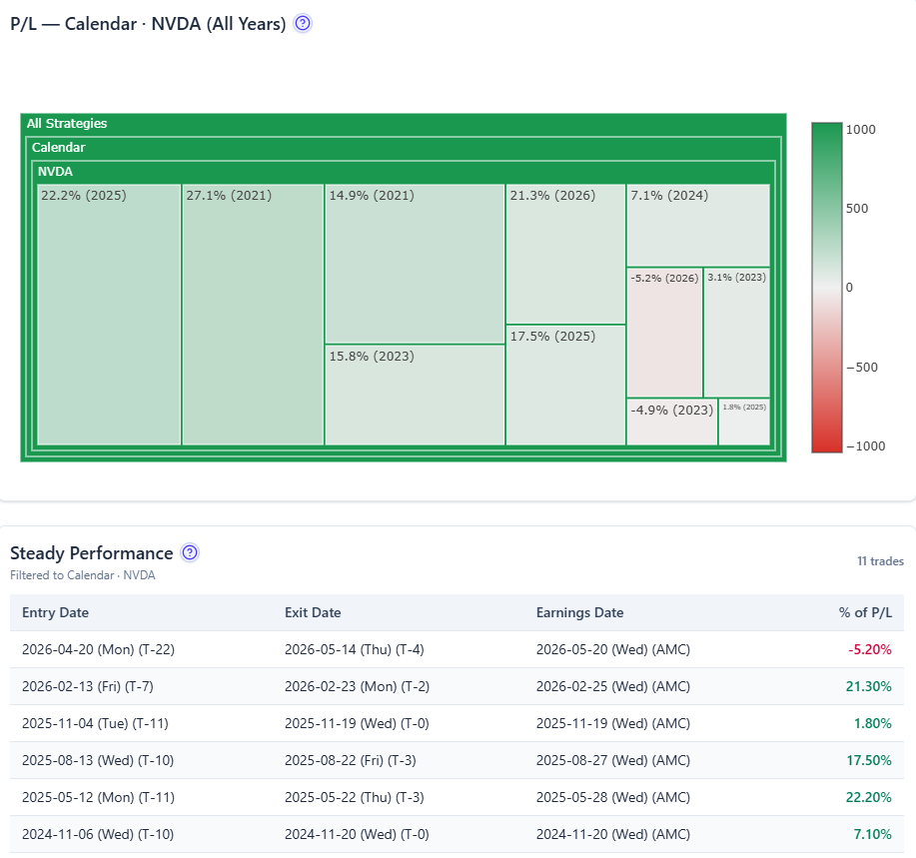916x858 pixels.
Task: Select the 17.5% (2025) treemap tile
Action: pos(565,385)
